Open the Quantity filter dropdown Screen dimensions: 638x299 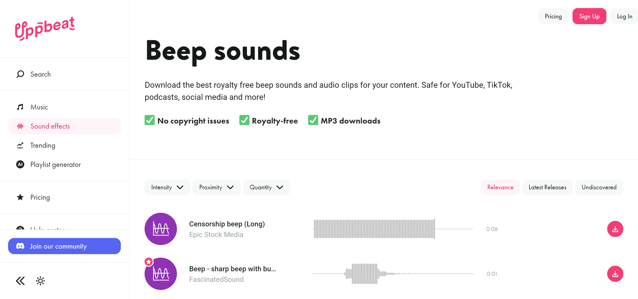[x=266, y=187]
